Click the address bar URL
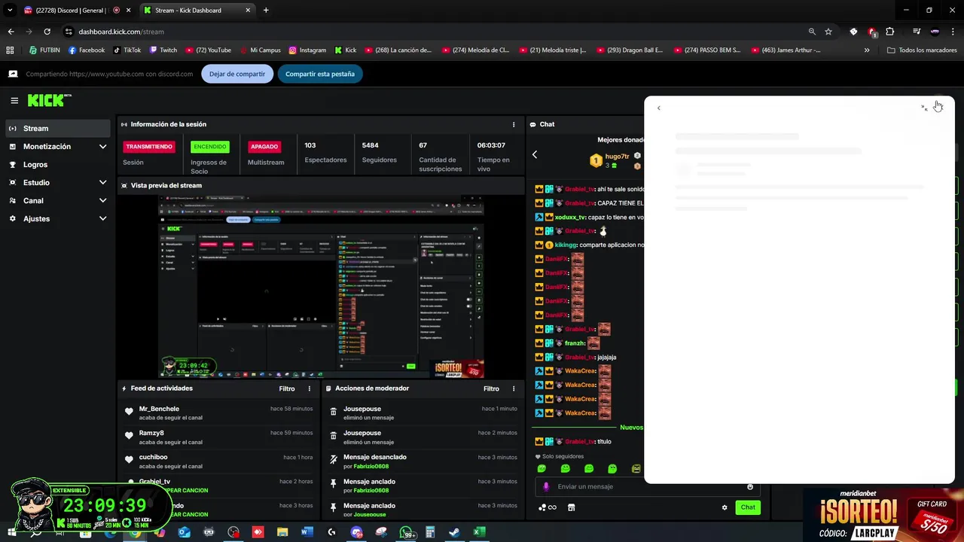Viewport: 964px width, 542px height. [121, 32]
